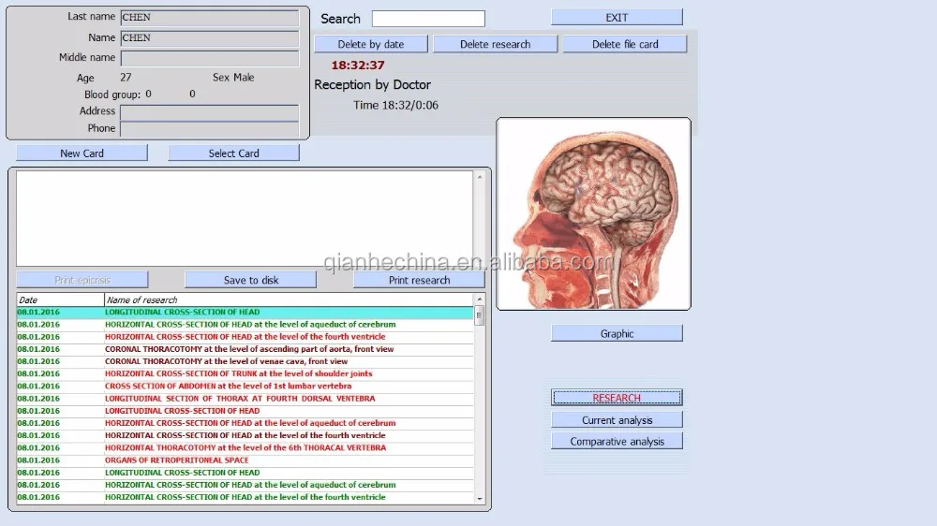Click the brain cross-section image

pyautogui.click(x=593, y=213)
